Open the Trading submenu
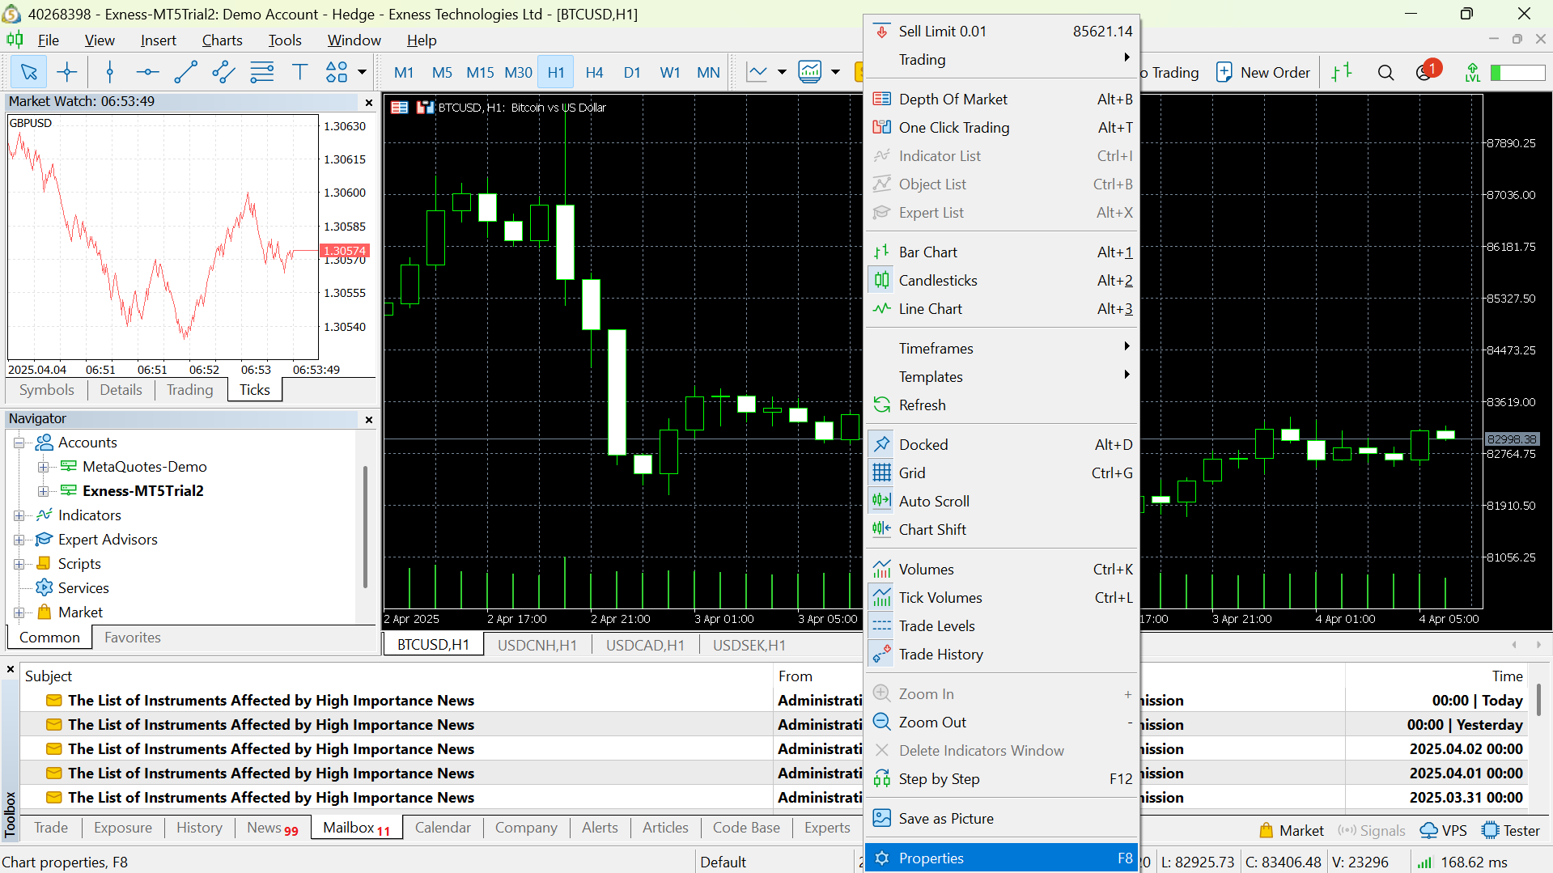The width and height of the screenshot is (1553, 873). pos(1002,59)
